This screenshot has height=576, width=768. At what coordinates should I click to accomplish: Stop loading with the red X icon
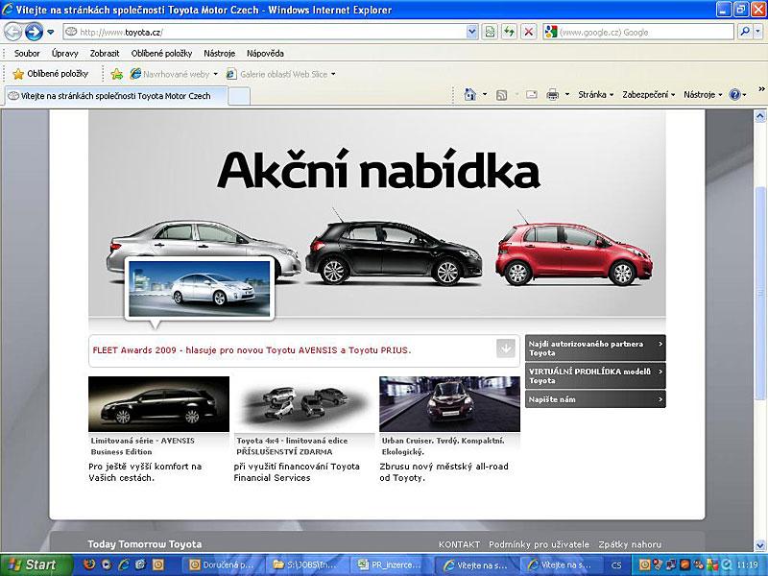[529, 33]
